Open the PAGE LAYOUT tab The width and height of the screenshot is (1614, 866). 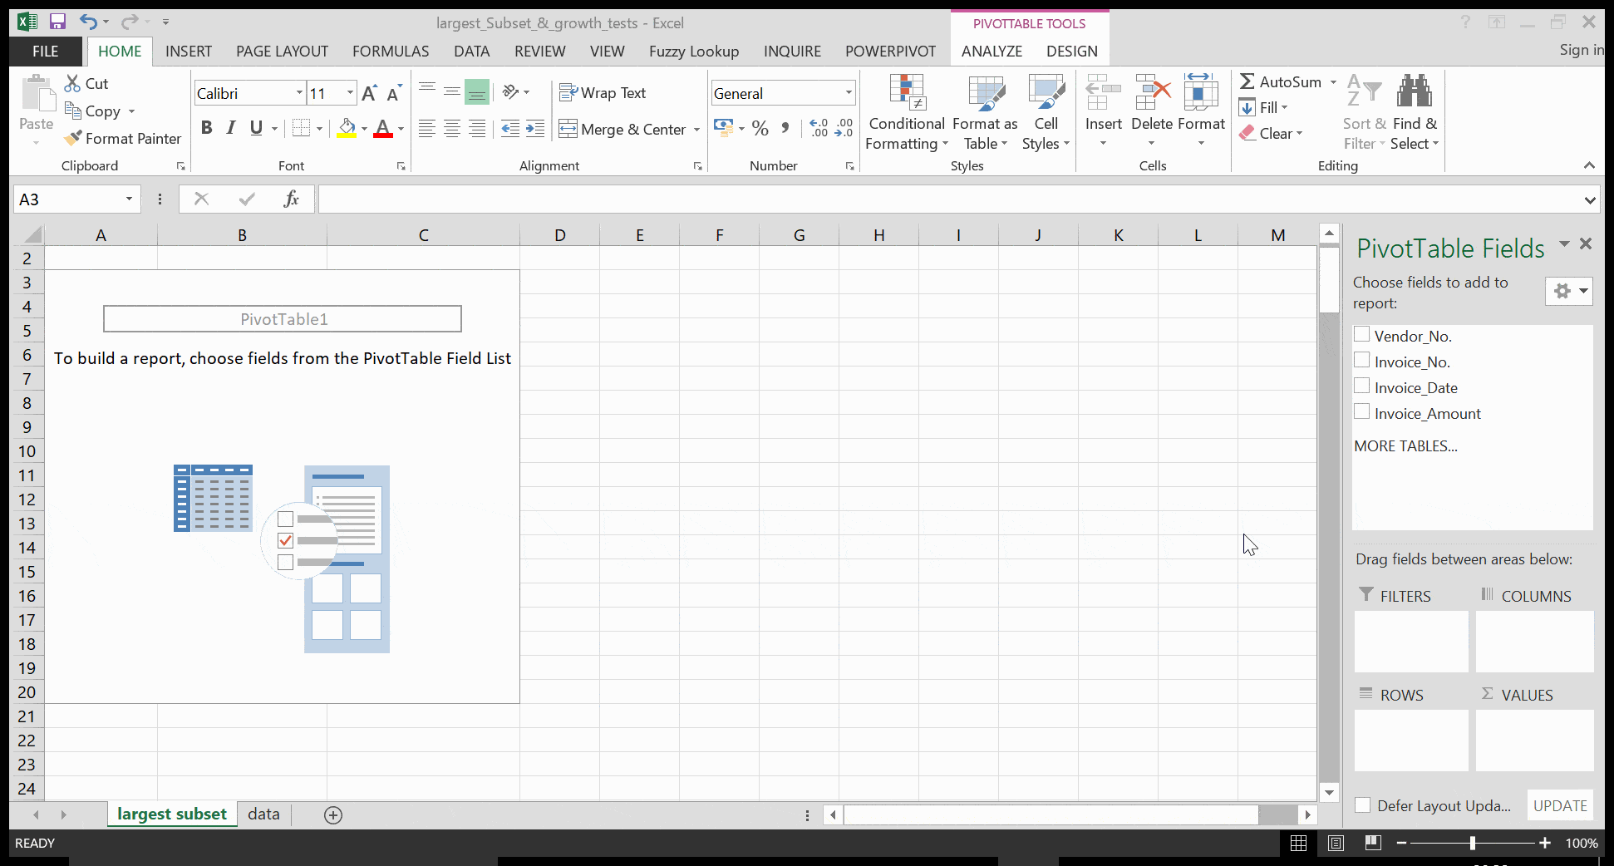point(282,51)
